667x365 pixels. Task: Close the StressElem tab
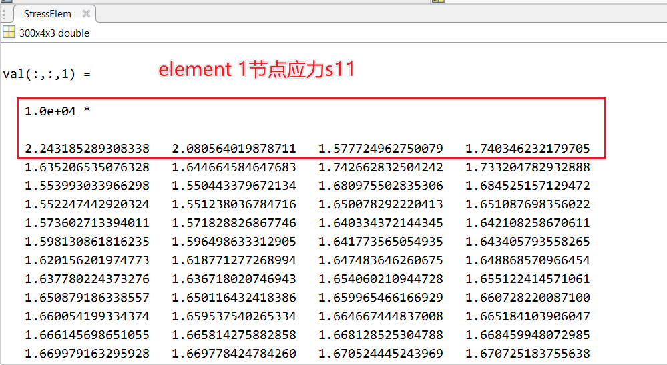pyautogui.click(x=86, y=13)
